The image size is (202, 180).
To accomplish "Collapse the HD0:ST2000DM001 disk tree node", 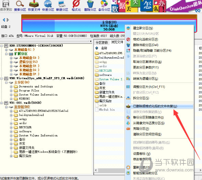I will tap(2, 46).
